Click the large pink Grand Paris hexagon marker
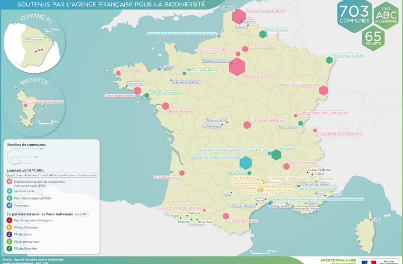 (x=237, y=67)
